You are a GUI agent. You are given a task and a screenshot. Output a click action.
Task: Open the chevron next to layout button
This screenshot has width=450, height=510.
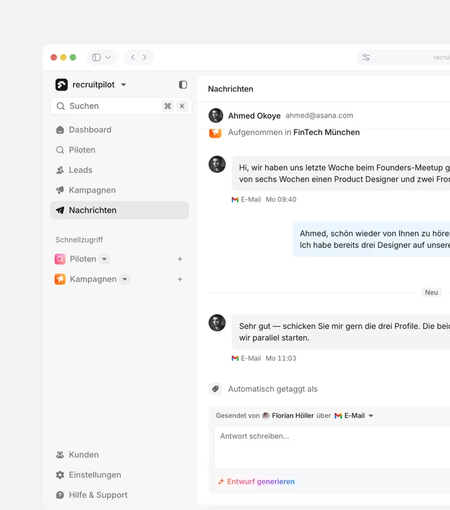108,57
